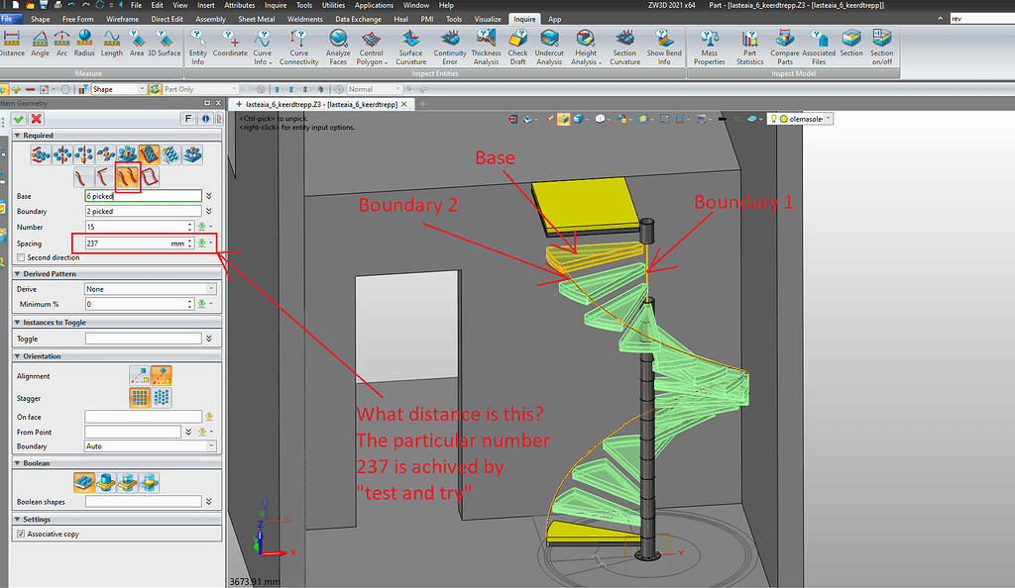This screenshot has height=588, width=1015.
Task: Launch the Surface Curvature analysis tool
Action: click(413, 42)
